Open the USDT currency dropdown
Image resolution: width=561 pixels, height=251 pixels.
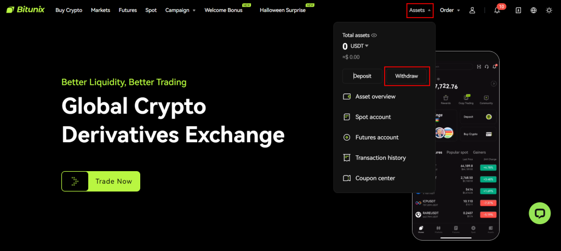[x=359, y=46]
